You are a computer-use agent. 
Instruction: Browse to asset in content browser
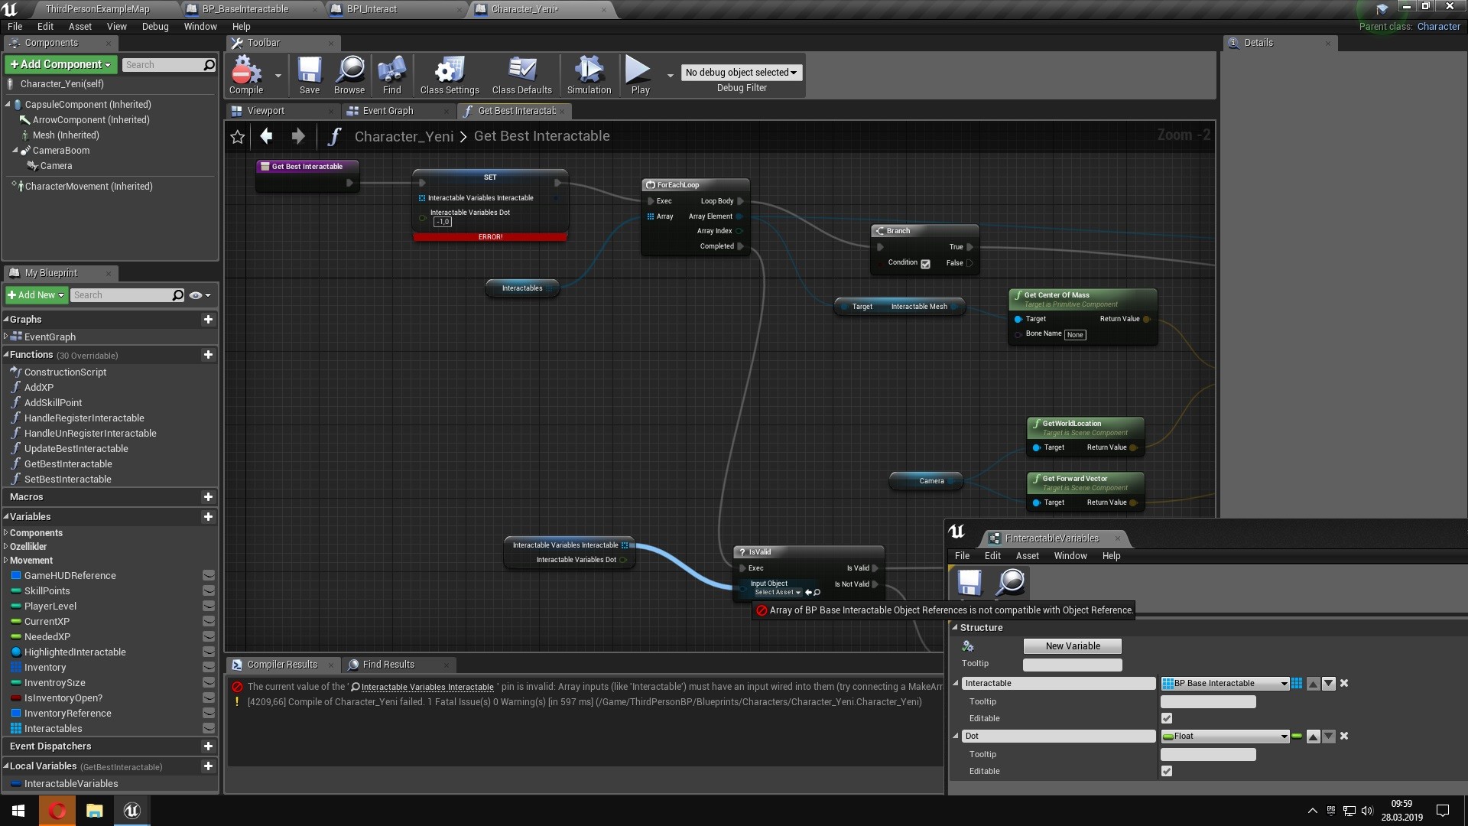click(349, 75)
